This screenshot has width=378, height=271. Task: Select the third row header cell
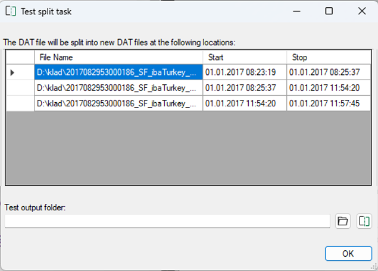20,103
